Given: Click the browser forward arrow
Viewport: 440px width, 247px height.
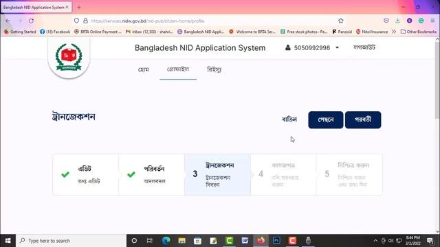Looking at the screenshot, I should (x=19, y=21).
